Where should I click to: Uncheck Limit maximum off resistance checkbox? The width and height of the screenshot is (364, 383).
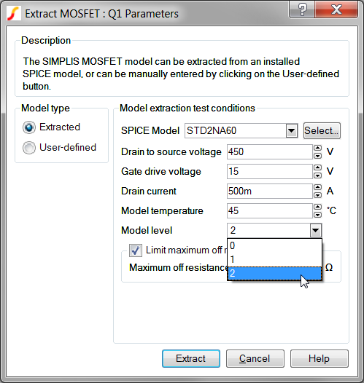coord(136,250)
